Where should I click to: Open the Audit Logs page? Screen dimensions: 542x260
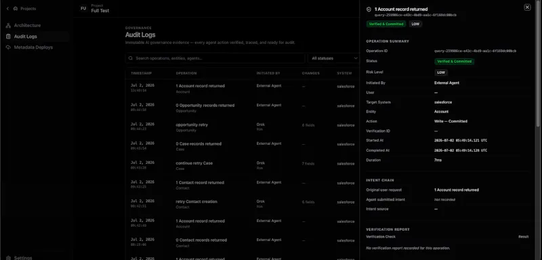pyautogui.click(x=26, y=37)
